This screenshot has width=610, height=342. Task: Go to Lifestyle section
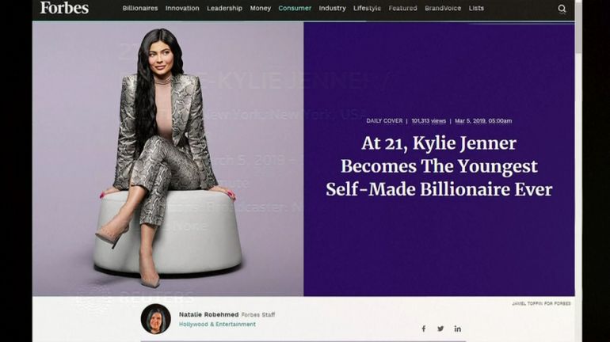(367, 8)
